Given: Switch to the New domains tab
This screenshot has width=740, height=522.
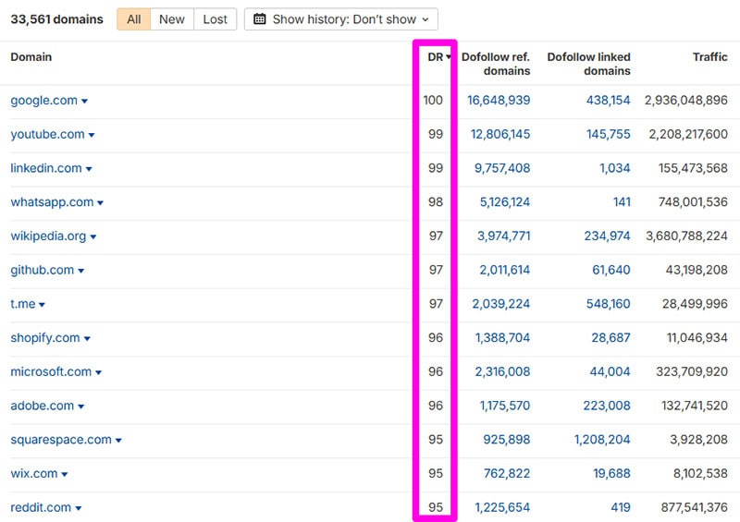Looking at the screenshot, I should [x=172, y=19].
